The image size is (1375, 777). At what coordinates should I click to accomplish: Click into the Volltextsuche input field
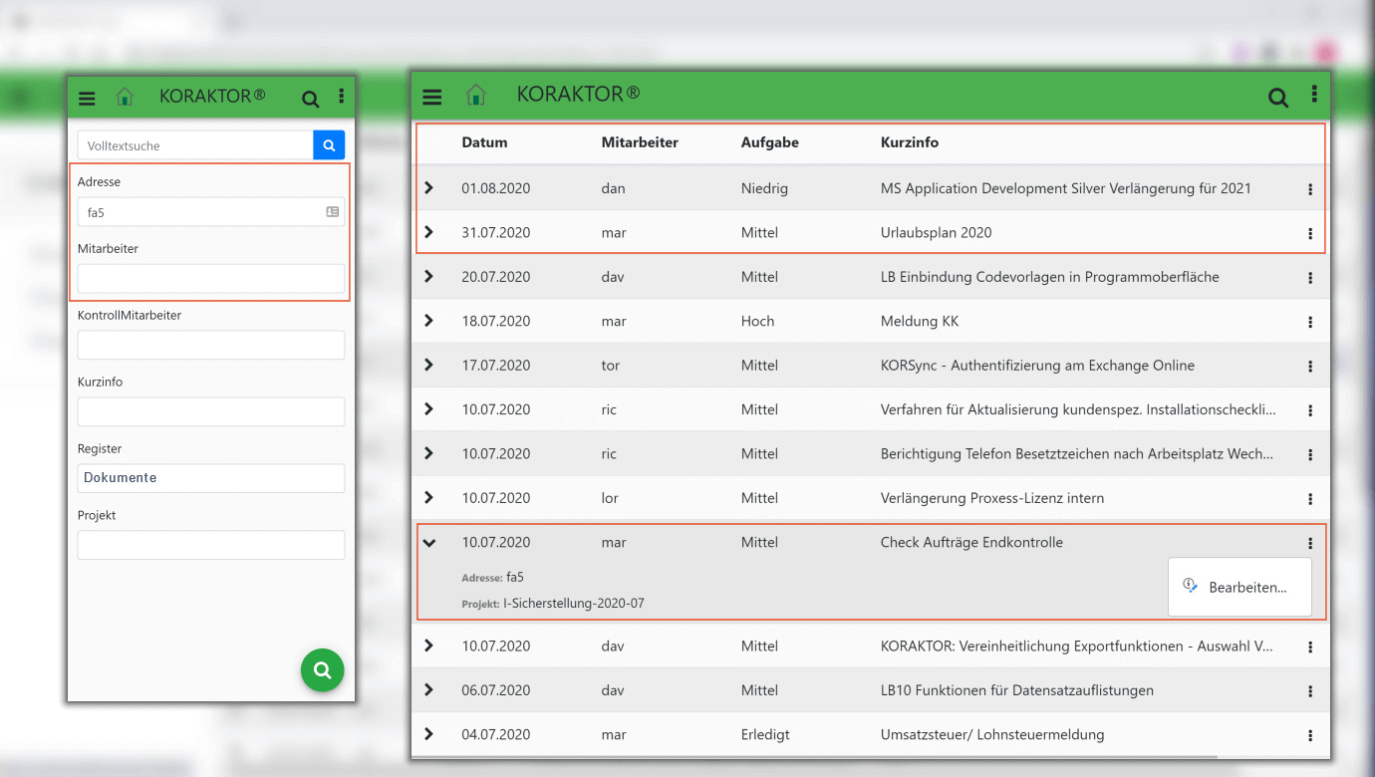[195, 145]
